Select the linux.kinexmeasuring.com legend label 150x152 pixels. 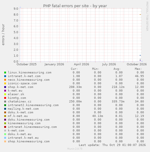point(30,73)
